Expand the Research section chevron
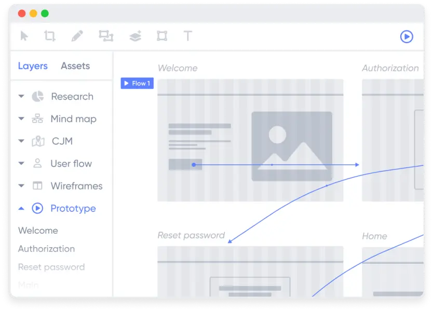 pyautogui.click(x=21, y=96)
